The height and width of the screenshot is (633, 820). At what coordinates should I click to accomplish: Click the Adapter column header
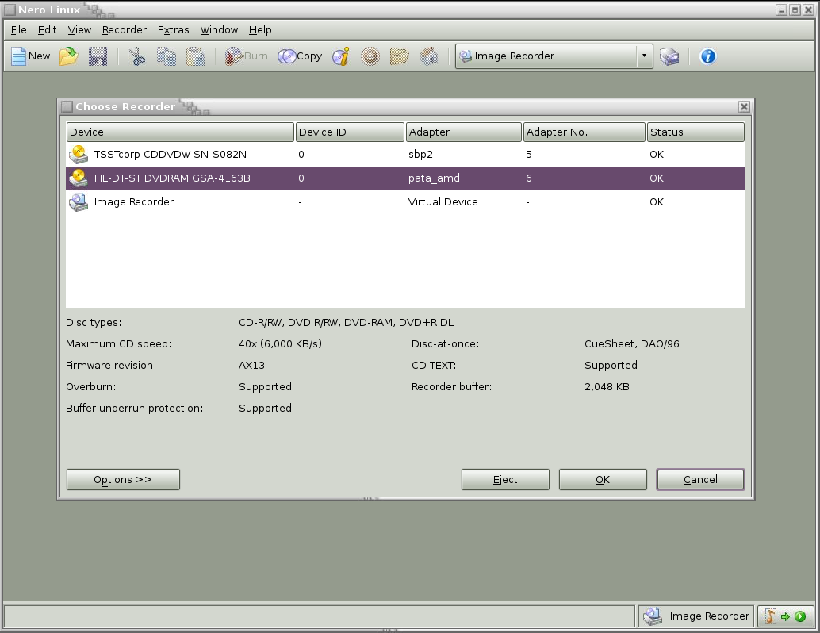click(464, 132)
